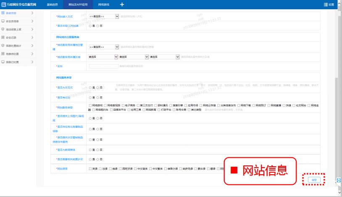Select 否 for 是否存在危化危爆物品信息

98,129
